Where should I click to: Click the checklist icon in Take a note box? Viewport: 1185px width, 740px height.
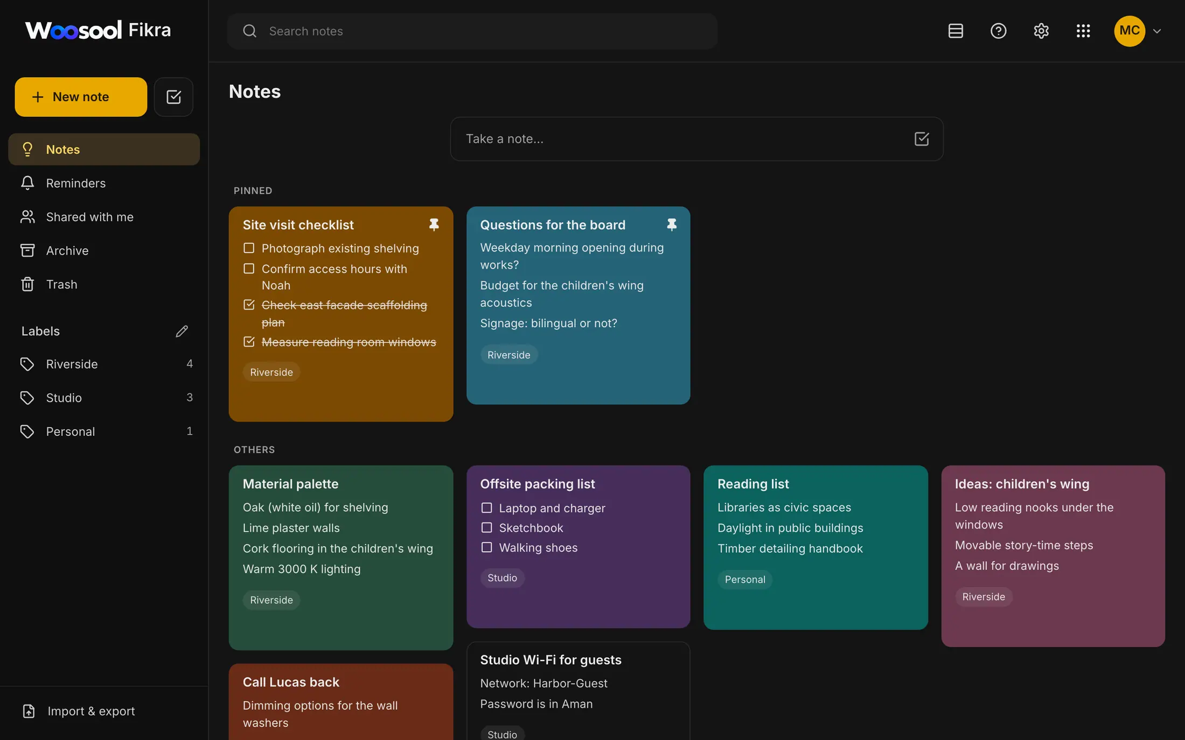[x=922, y=139]
